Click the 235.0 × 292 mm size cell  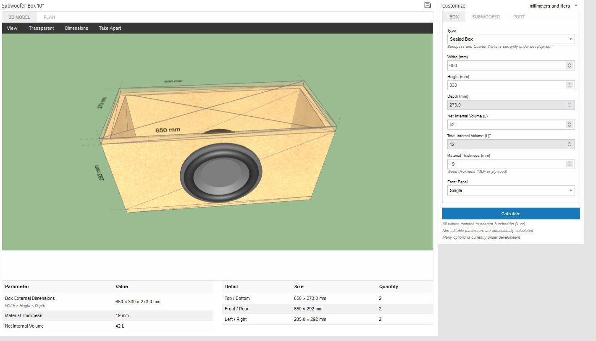pyautogui.click(x=310, y=319)
